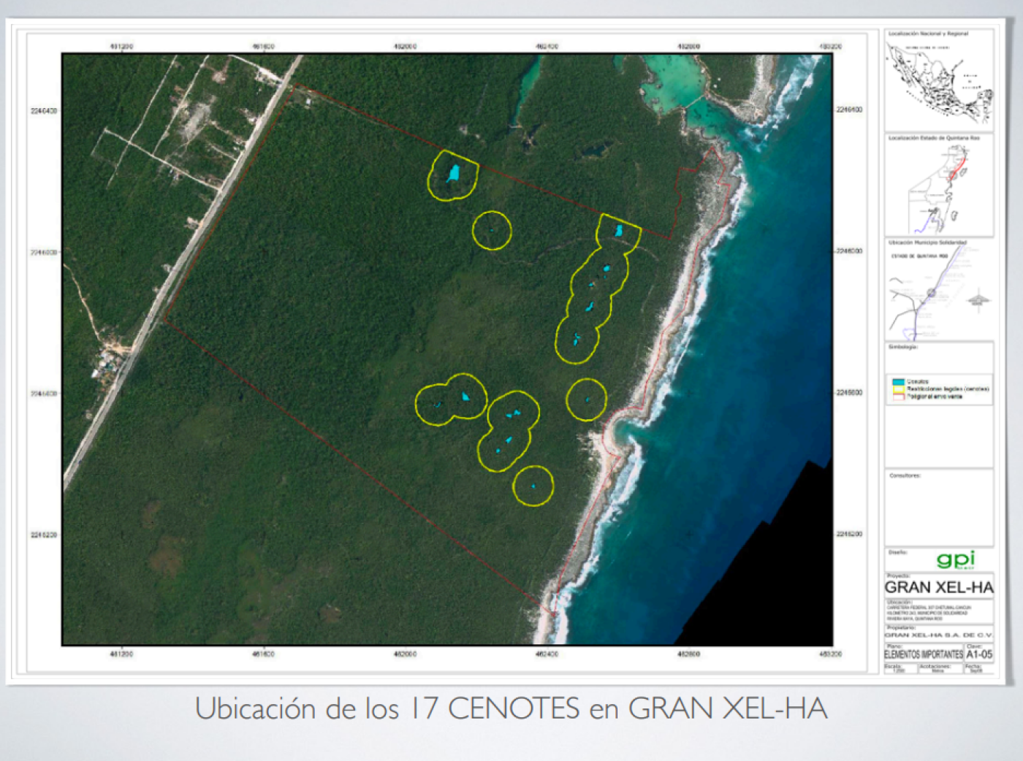
Task: Click the green gpi logo
Action: tap(956, 560)
